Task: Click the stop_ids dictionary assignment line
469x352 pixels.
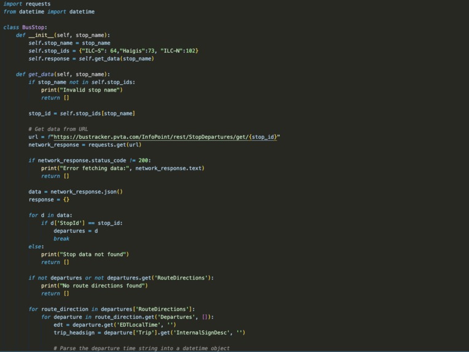Action: (113, 51)
